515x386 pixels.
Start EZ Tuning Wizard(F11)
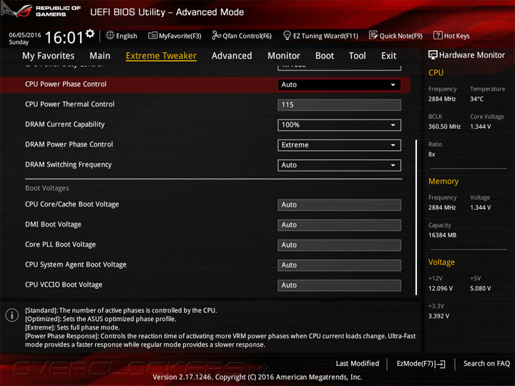pos(325,36)
